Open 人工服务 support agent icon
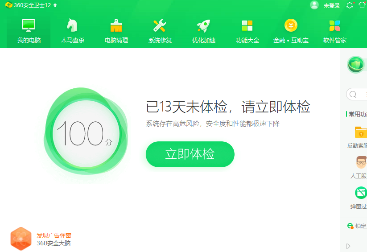 tap(360, 163)
